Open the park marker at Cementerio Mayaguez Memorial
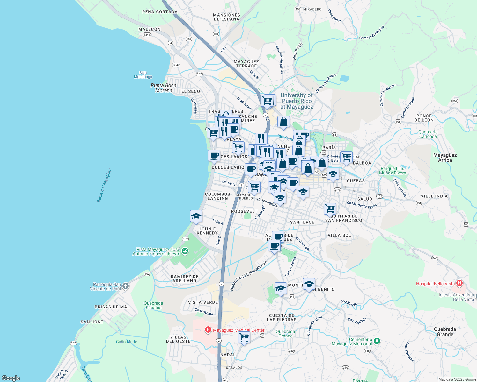The height and width of the screenshot is (382, 477). click(377, 341)
